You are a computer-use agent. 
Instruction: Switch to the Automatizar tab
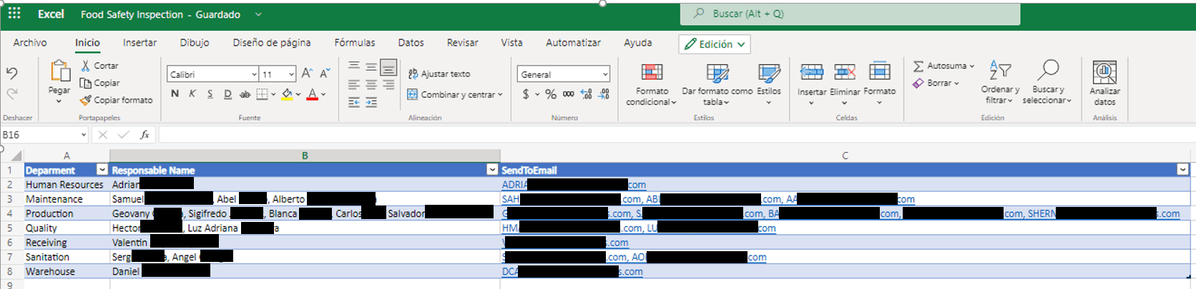(x=573, y=42)
